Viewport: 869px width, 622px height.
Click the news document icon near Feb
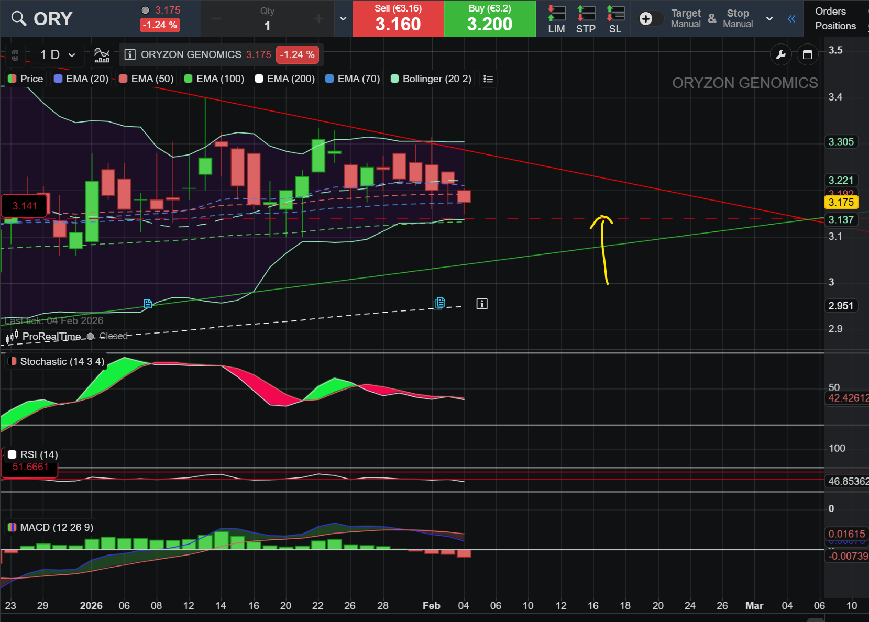tap(440, 303)
